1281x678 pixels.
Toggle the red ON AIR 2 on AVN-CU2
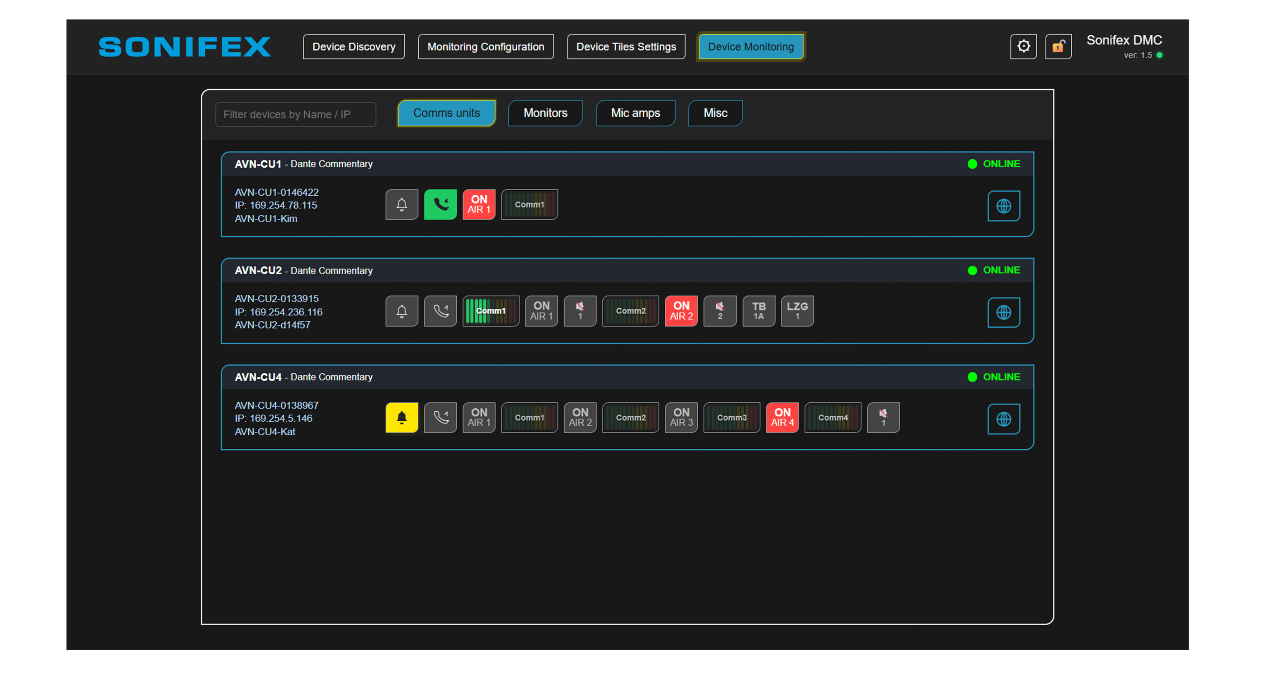click(x=681, y=311)
